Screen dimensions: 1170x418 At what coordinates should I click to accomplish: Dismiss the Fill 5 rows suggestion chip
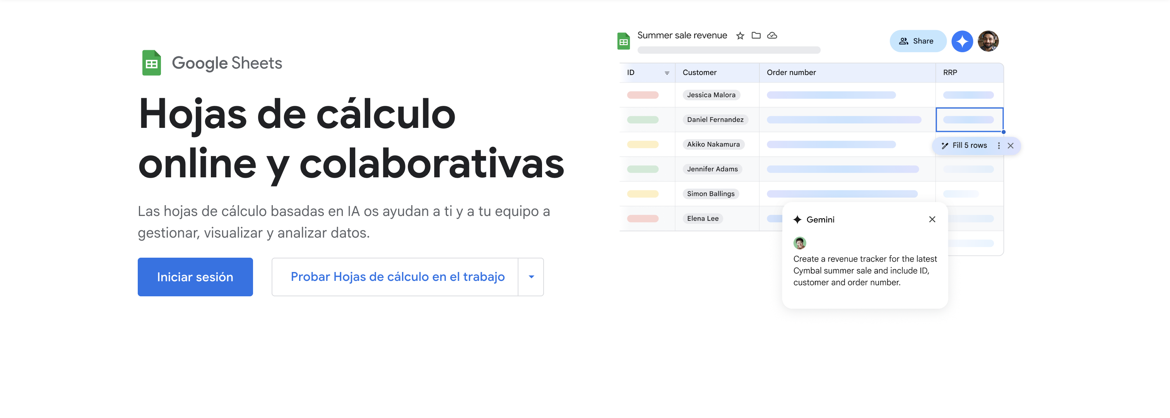point(1010,146)
